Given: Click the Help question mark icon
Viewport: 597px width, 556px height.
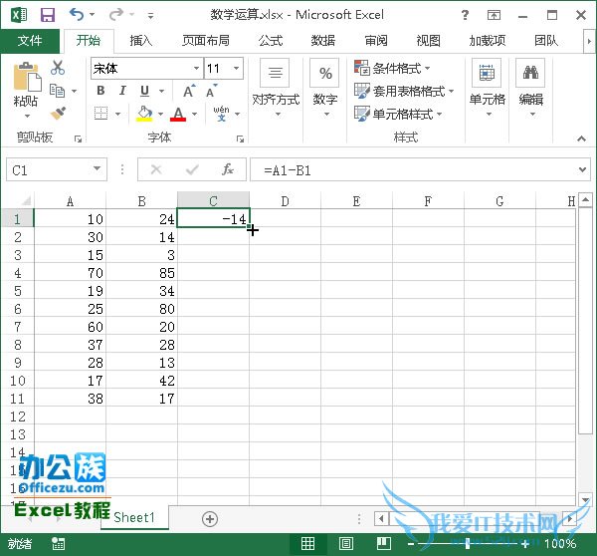Looking at the screenshot, I should pyautogui.click(x=466, y=15).
